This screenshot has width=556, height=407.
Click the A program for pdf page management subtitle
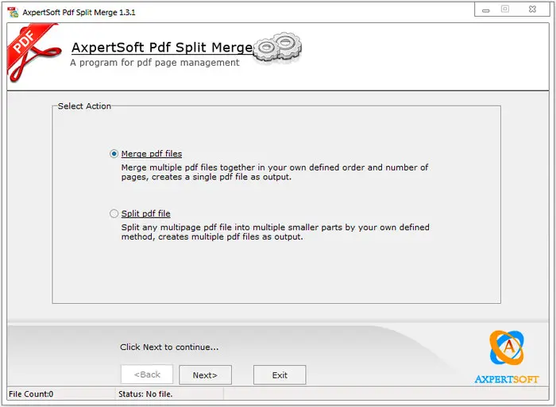(x=155, y=63)
